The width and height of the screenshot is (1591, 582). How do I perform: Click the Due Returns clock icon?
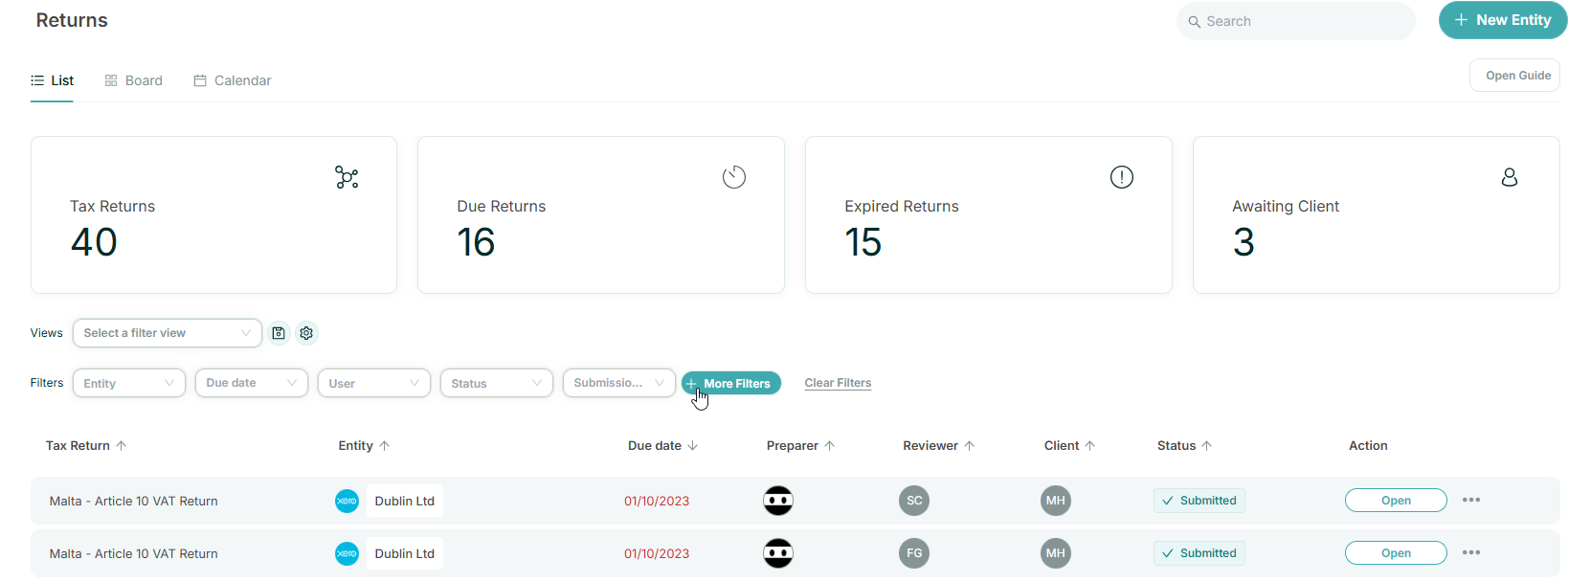point(734,177)
